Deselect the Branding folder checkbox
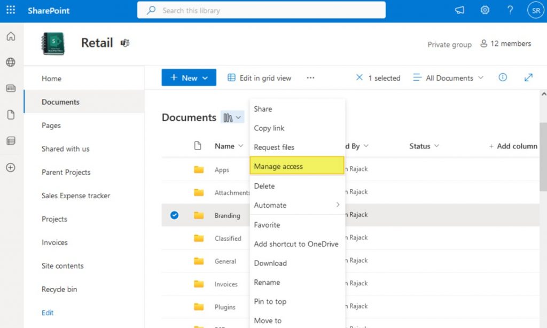Screen dimensions: 547x328 [x=174, y=215]
